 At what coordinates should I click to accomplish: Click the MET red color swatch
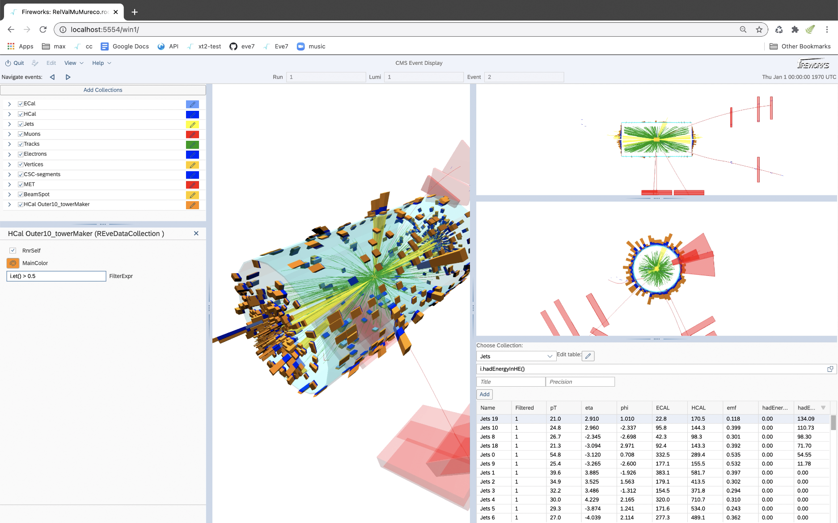click(x=192, y=185)
